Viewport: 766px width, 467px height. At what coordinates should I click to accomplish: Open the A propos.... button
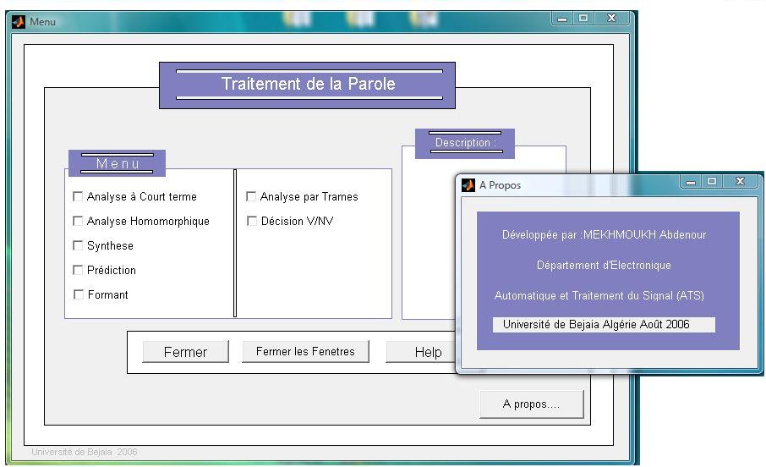point(532,404)
